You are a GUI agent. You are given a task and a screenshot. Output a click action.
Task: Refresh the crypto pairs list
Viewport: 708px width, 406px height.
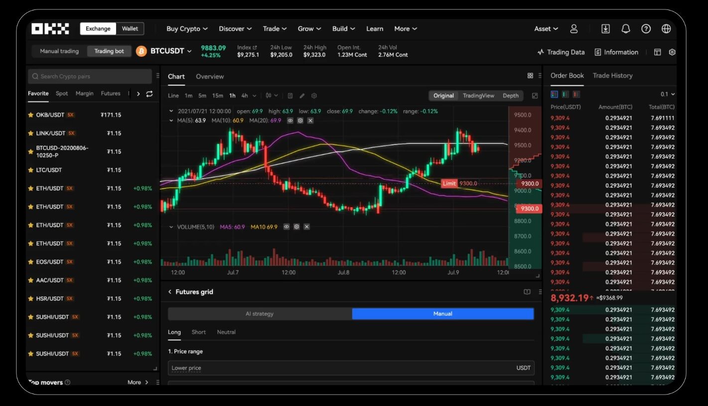click(x=149, y=94)
